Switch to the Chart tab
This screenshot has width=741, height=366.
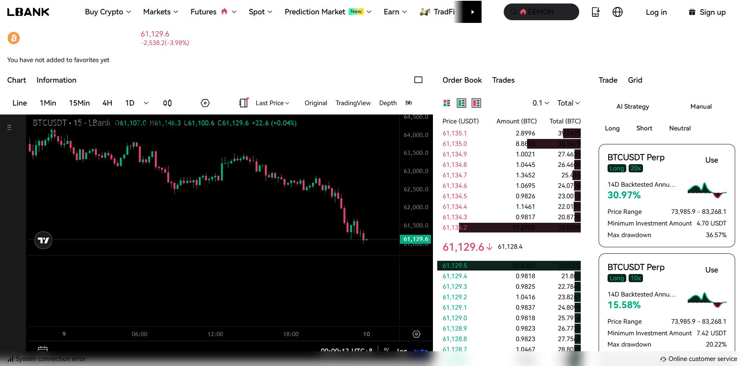tap(17, 80)
